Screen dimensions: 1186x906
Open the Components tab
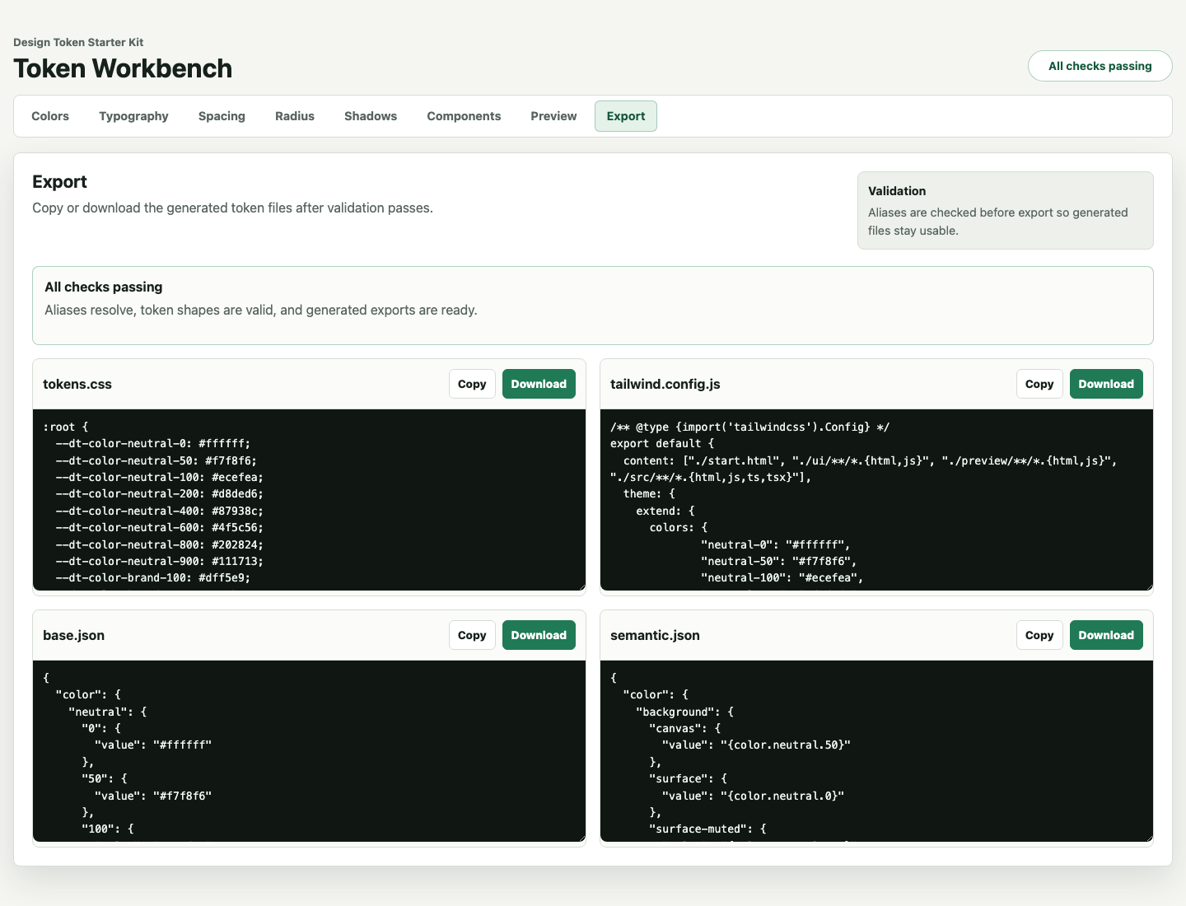[464, 116]
